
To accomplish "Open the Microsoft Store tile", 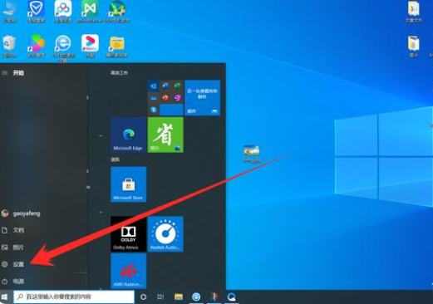I will [x=129, y=184].
